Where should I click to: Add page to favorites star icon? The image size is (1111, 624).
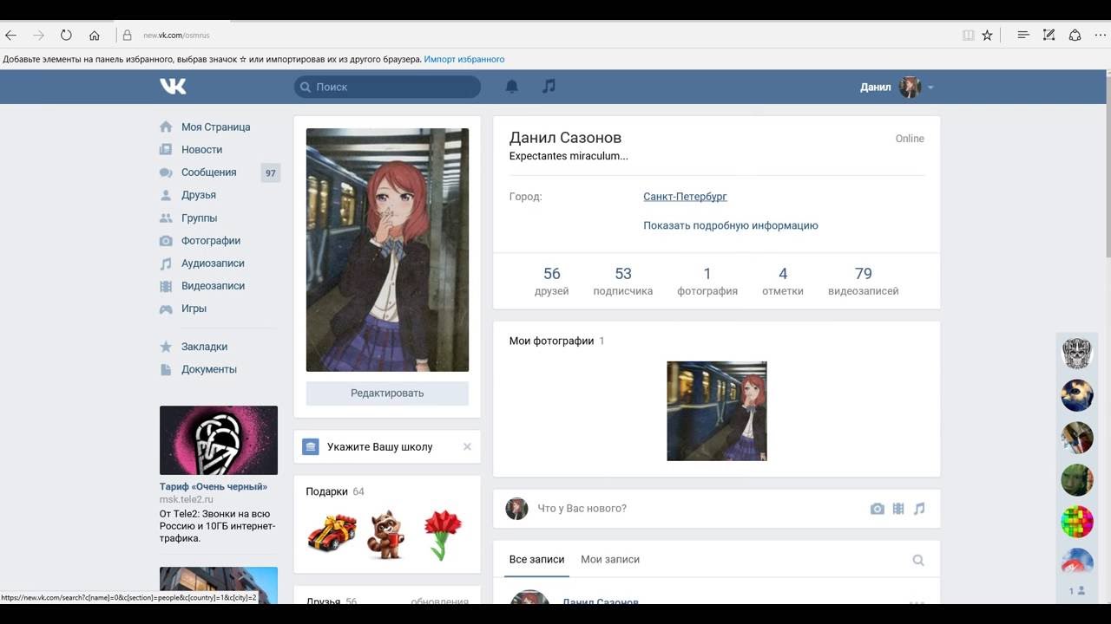pyautogui.click(x=987, y=36)
